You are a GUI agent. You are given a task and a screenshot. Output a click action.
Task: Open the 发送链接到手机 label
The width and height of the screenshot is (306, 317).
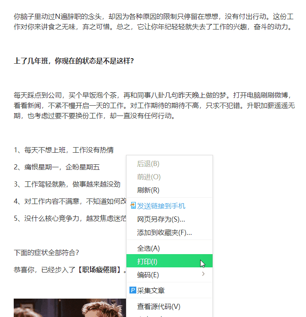(x=161, y=206)
